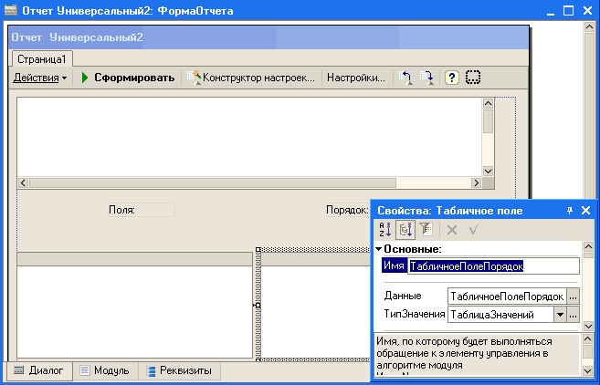Viewport: 600px width, 385px height.
Task: Click the Данные input field
Action: tap(507, 297)
